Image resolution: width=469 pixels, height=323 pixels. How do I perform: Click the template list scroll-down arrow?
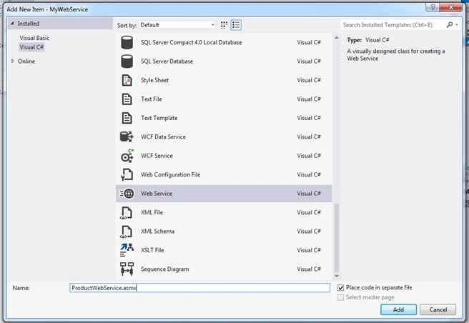coord(337,276)
